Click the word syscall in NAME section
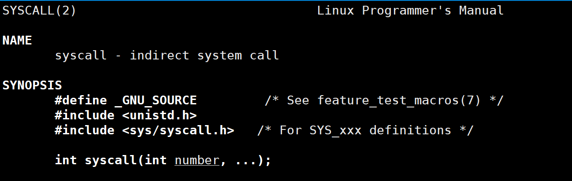 pos(81,55)
